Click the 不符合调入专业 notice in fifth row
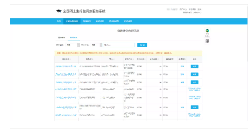252x129 pixels. pos(194,98)
